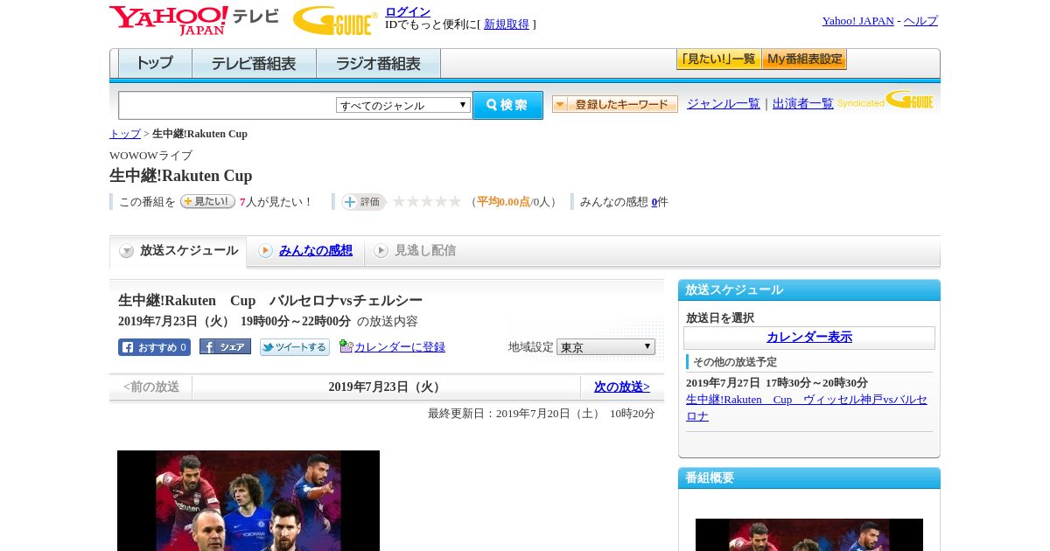Viewport: 1050px width, 551px height.
Task: Click the star rating row
Action: (427, 201)
